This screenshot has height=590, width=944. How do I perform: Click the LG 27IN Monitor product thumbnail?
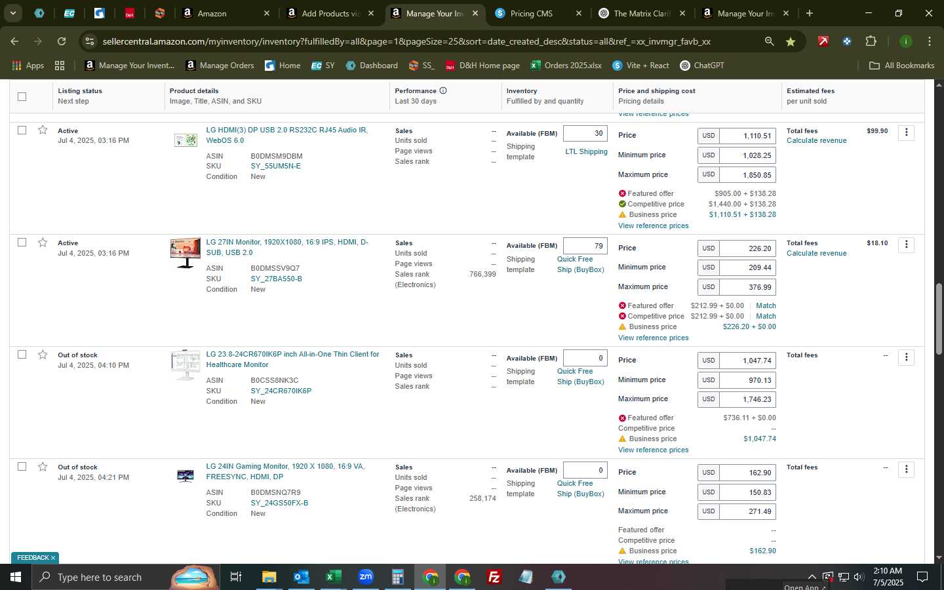pyautogui.click(x=186, y=253)
